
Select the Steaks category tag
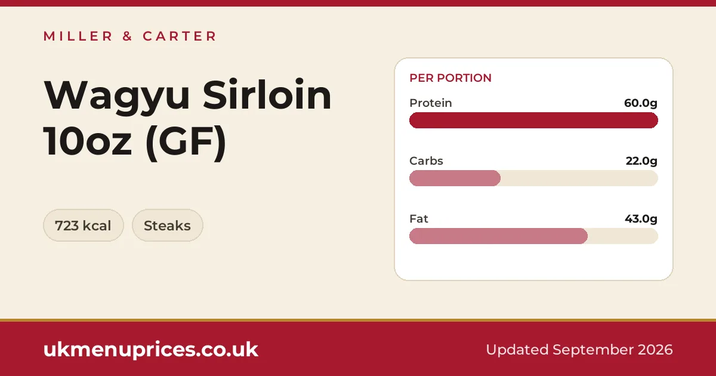coord(167,226)
